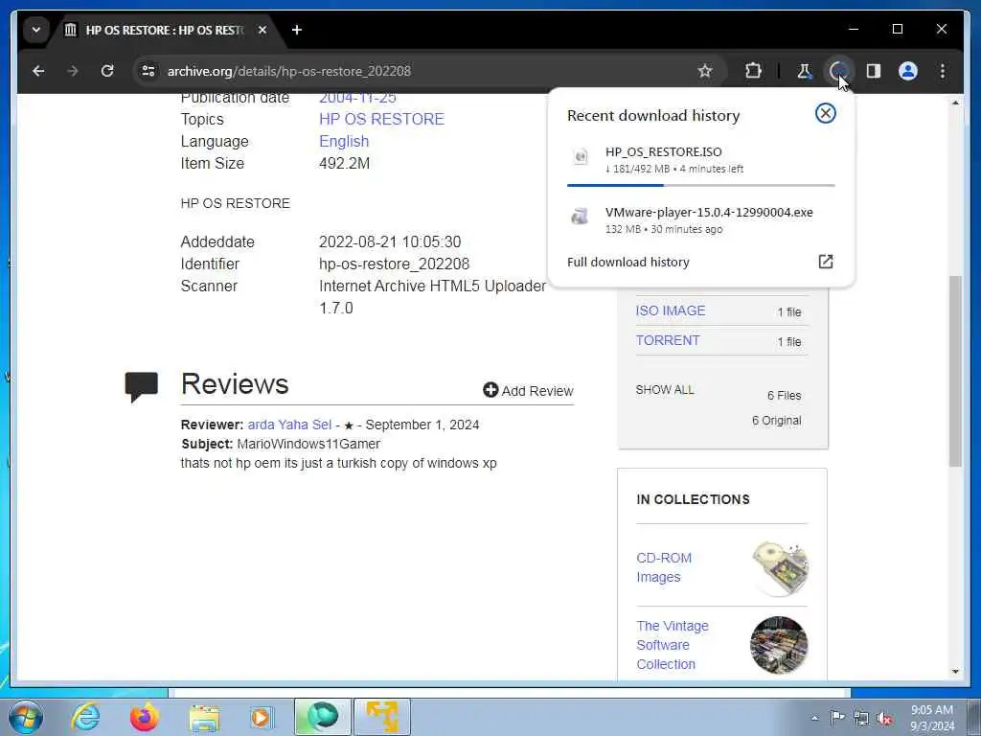Open CD-ROM Images collection link
Screen dimensions: 981x736
tap(664, 567)
